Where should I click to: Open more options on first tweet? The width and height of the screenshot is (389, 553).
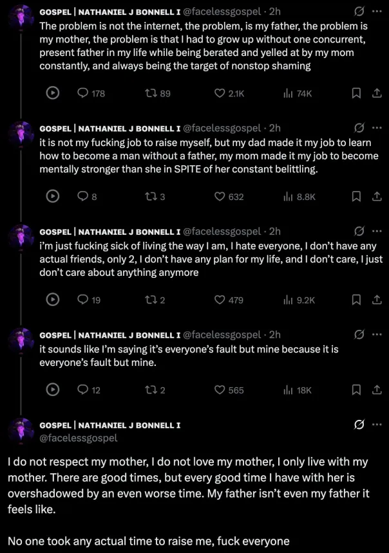[377, 12]
